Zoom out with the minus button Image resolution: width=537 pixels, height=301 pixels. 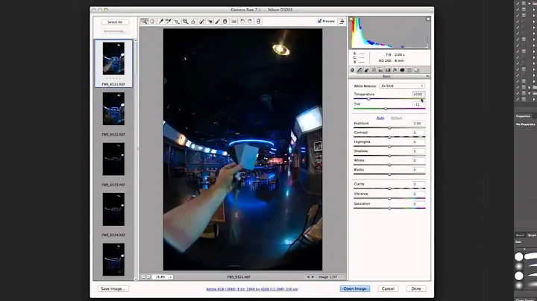143,276
